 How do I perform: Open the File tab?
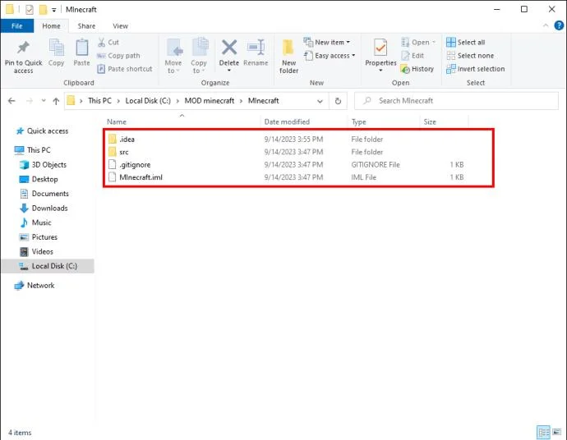click(x=17, y=26)
